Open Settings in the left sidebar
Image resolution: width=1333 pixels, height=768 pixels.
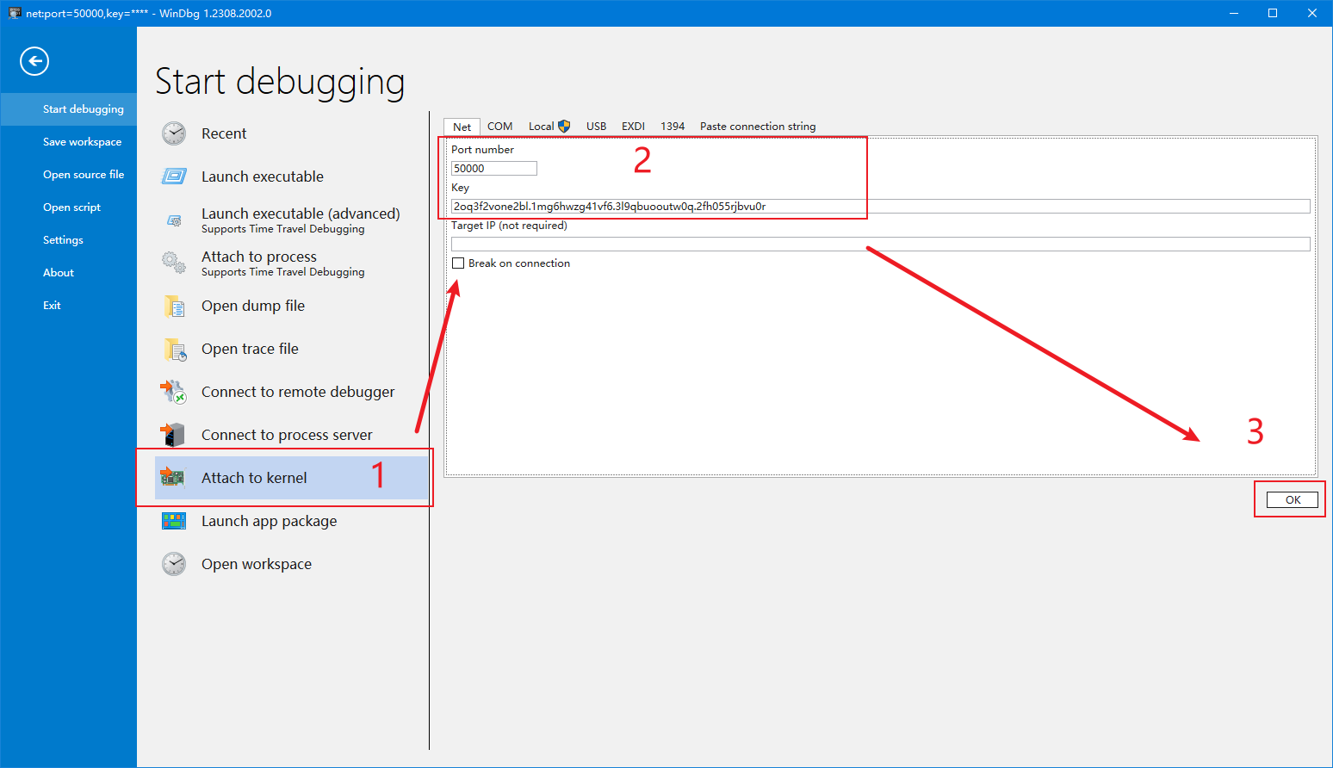63,240
